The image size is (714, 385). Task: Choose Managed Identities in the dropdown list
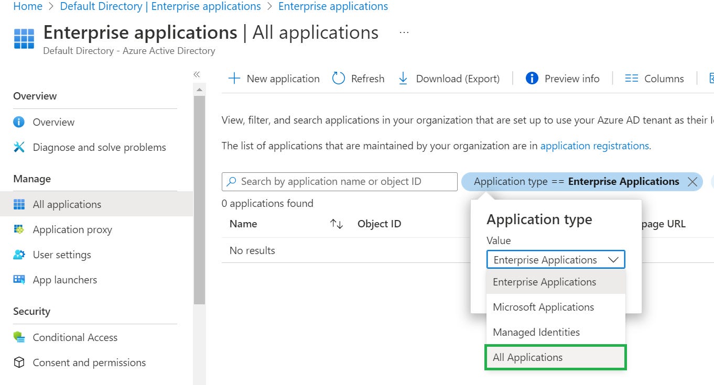click(556, 332)
